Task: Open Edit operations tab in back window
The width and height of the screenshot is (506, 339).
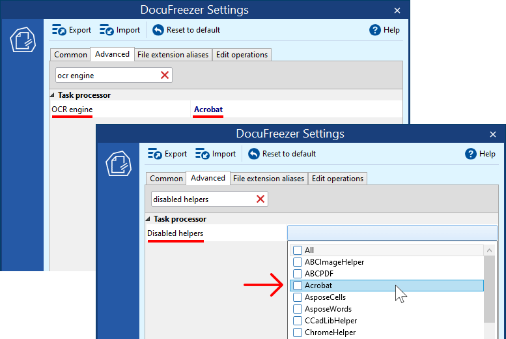Action: pyautogui.click(x=242, y=55)
